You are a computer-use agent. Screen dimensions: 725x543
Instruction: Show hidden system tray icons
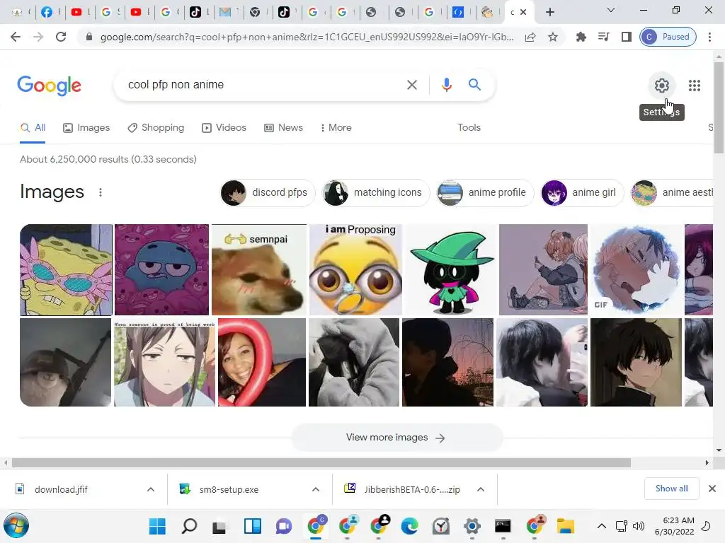pos(602,526)
